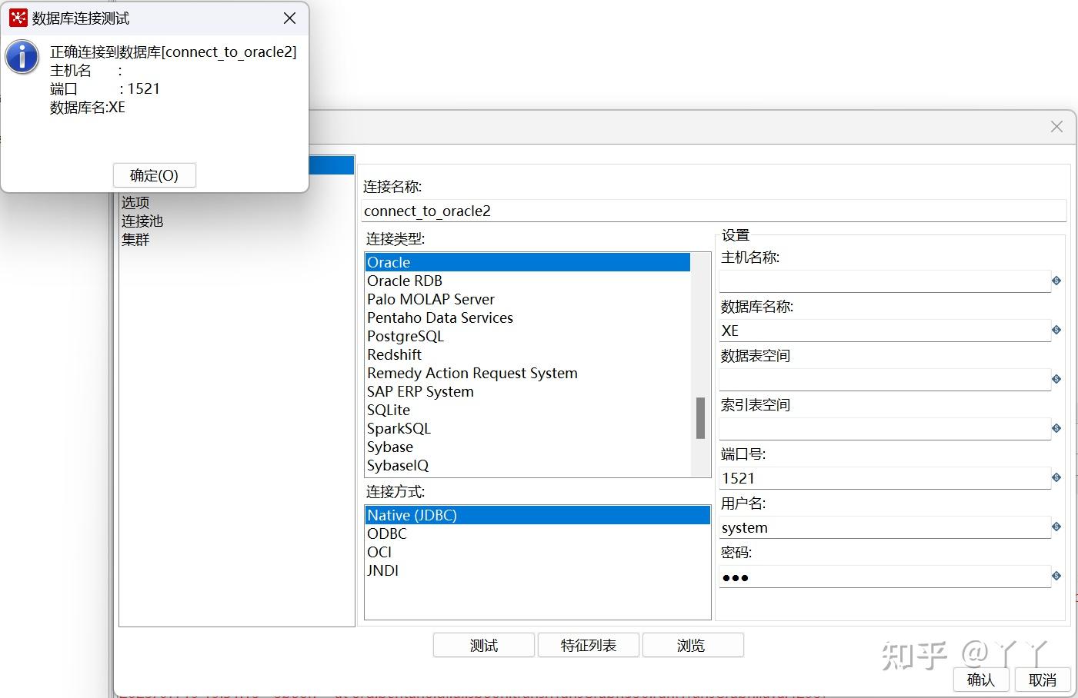Select Sybase connection type
This screenshot has width=1078, height=698.
tap(528, 447)
